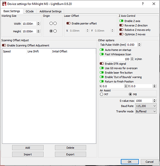
Task: Toggle Fast Whitespace Scan
Action: coord(102,54)
